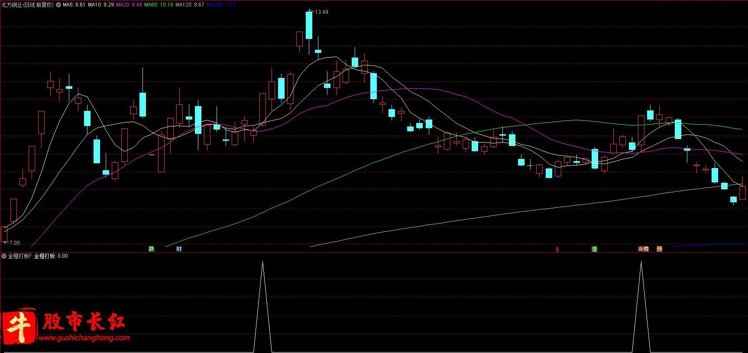Select the blue MA250: 7.03 label

(221, 5)
